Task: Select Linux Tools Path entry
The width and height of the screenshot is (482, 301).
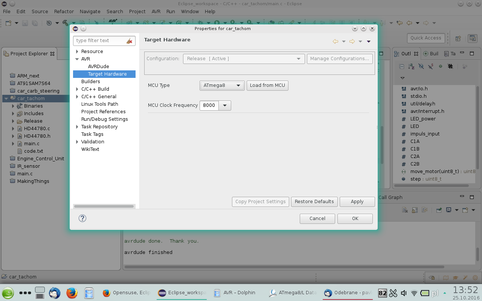Action: click(x=100, y=104)
